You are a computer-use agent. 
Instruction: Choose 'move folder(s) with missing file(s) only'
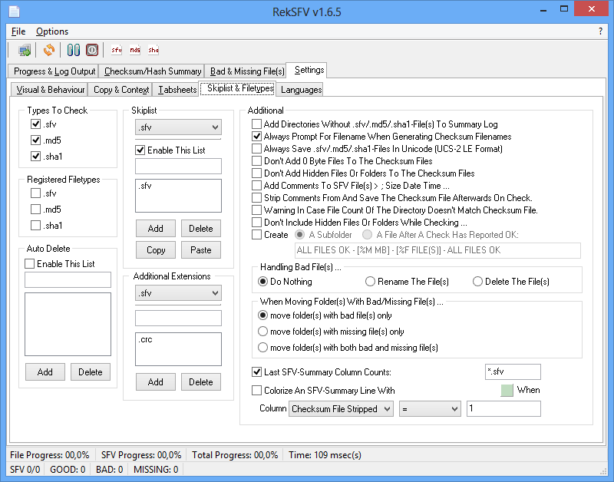262,332
